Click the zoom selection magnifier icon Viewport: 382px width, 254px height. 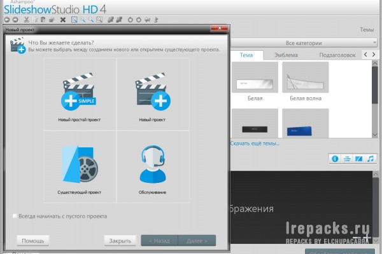tap(99, 20)
